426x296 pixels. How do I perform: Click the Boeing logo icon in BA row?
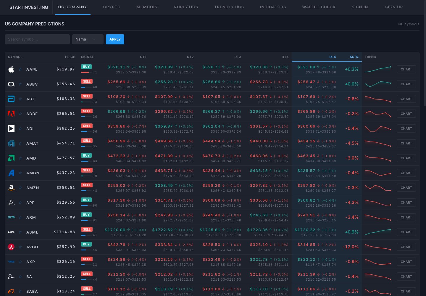click(x=11, y=276)
